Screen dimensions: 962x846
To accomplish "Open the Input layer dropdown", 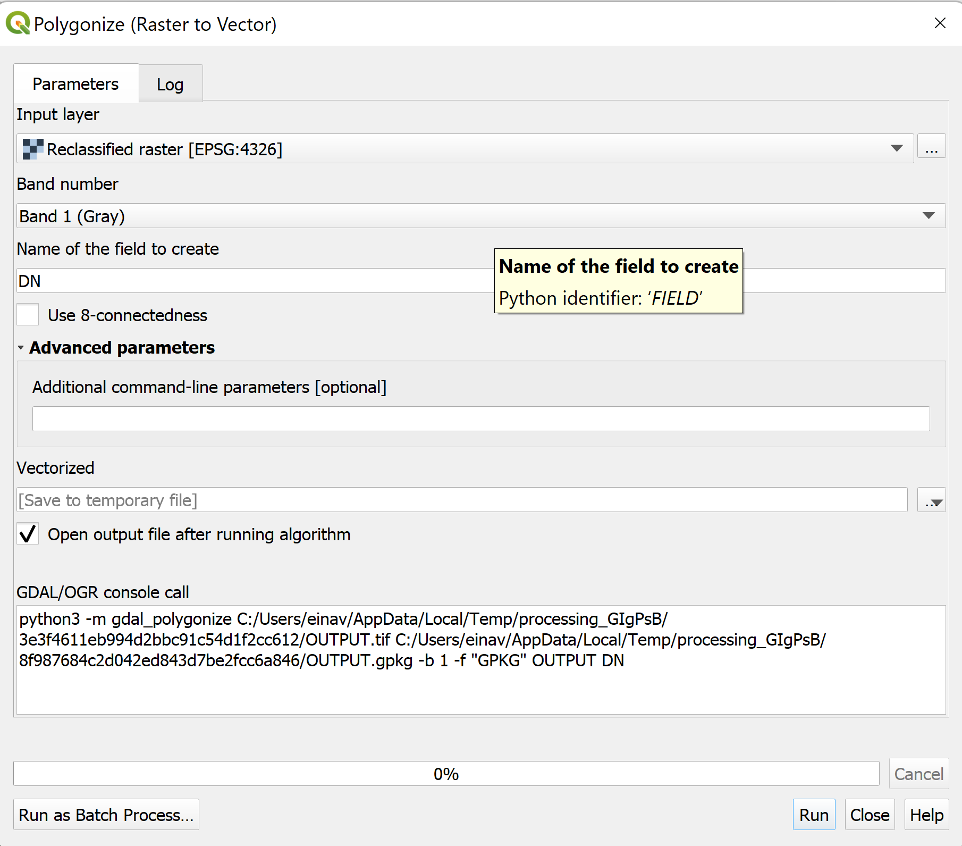I will click(x=896, y=149).
